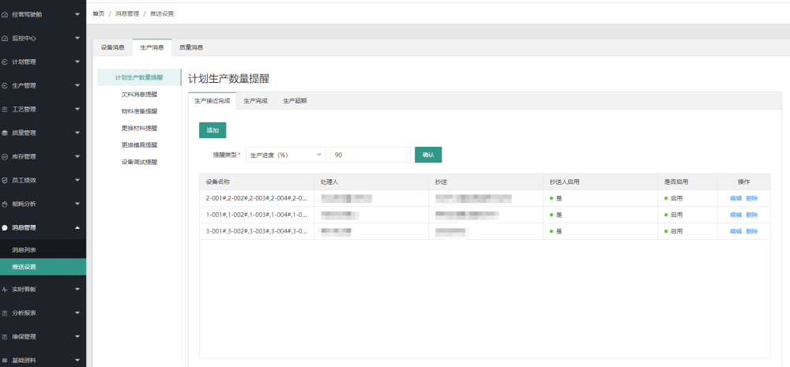Image resolution: width=790 pixels, height=367 pixels.
Task: Click 启用 status in the 3-001# row
Action: point(675,231)
